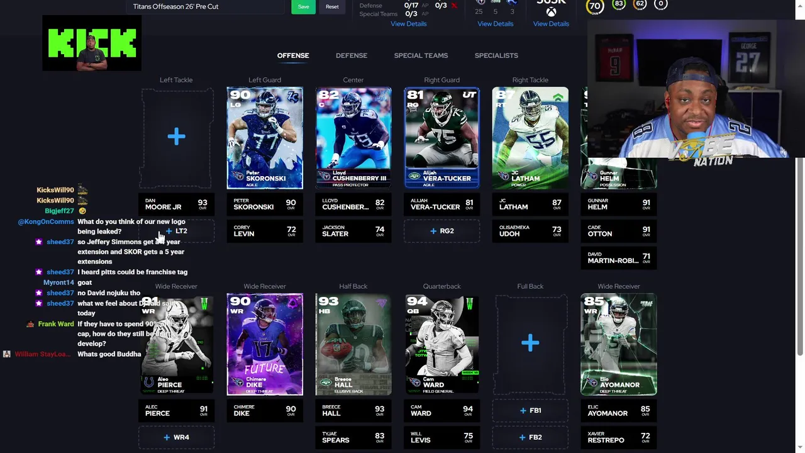Click the Gunnar Helm 91 depth row
The height and width of the screenshot is (453, 805).
click(619, 204)
